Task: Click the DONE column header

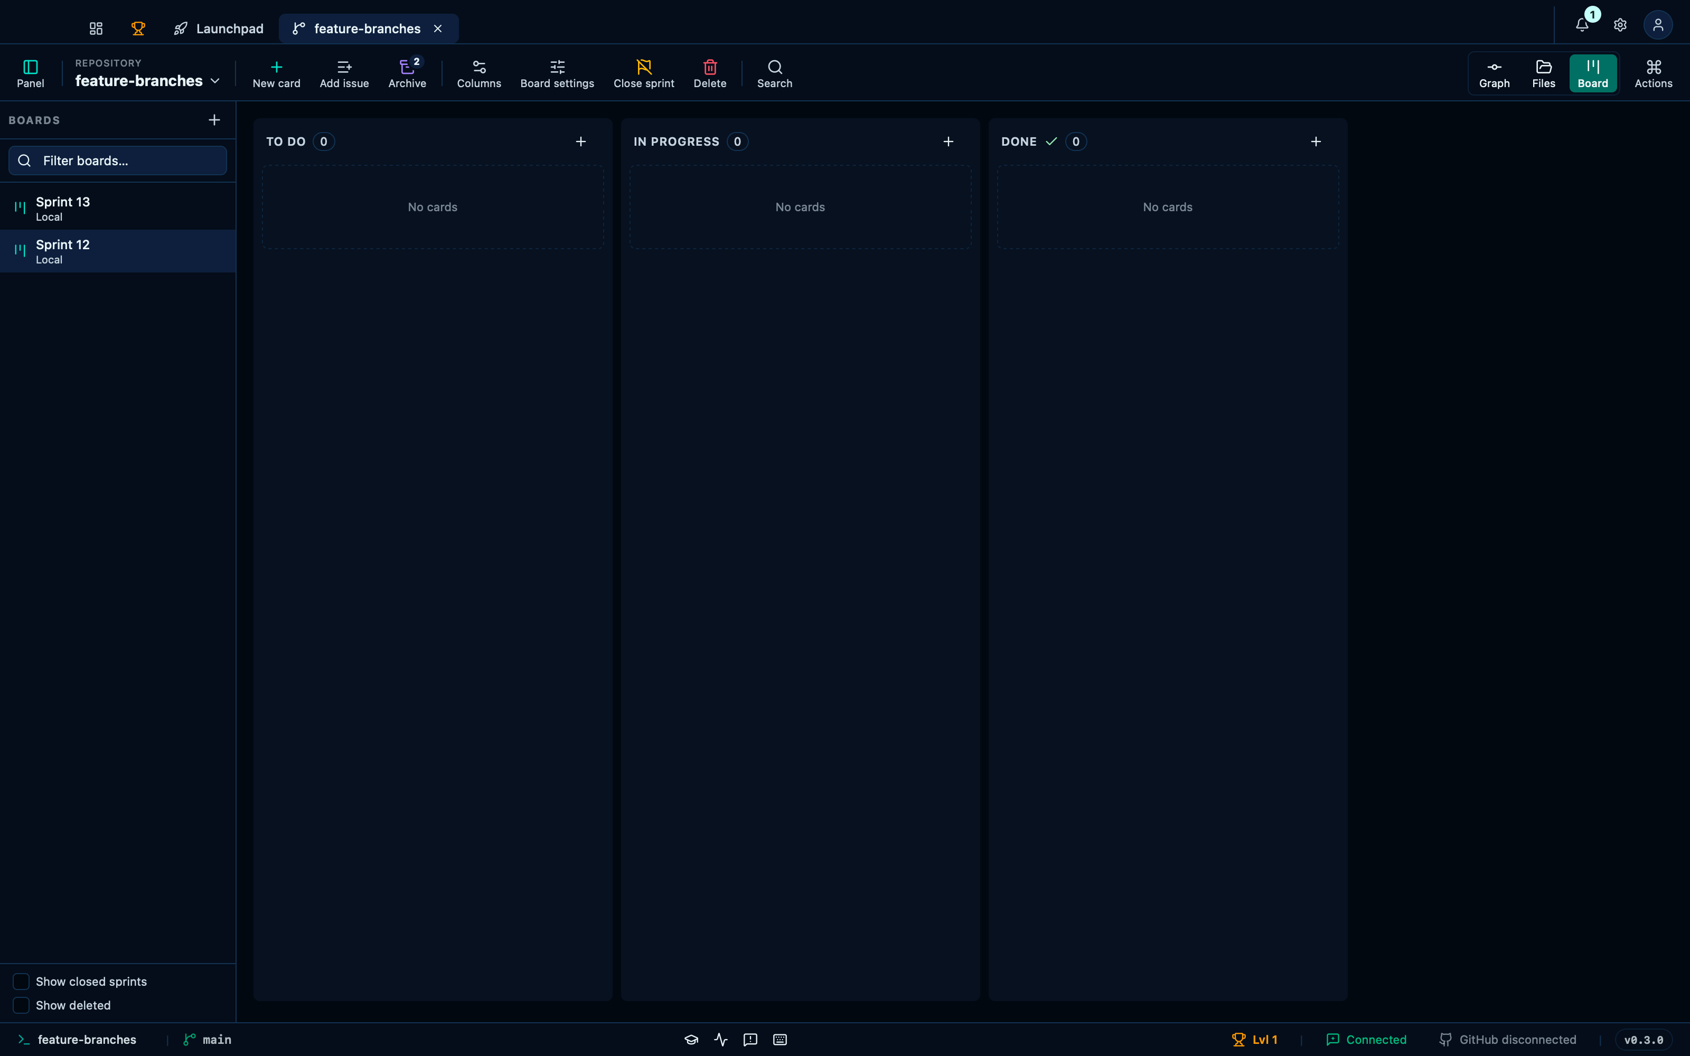Action: tap(1019, 142)
